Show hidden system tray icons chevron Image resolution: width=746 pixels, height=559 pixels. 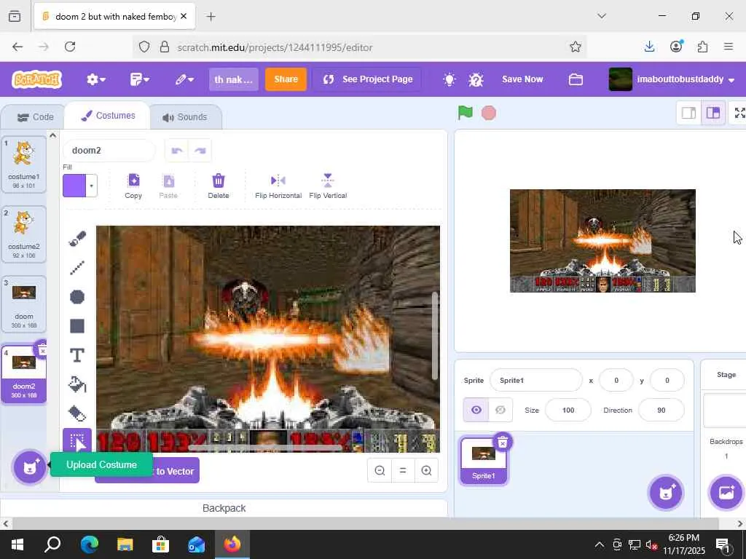600,544
